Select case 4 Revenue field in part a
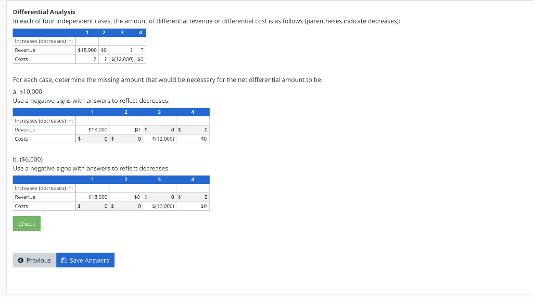 click(195, 129)
